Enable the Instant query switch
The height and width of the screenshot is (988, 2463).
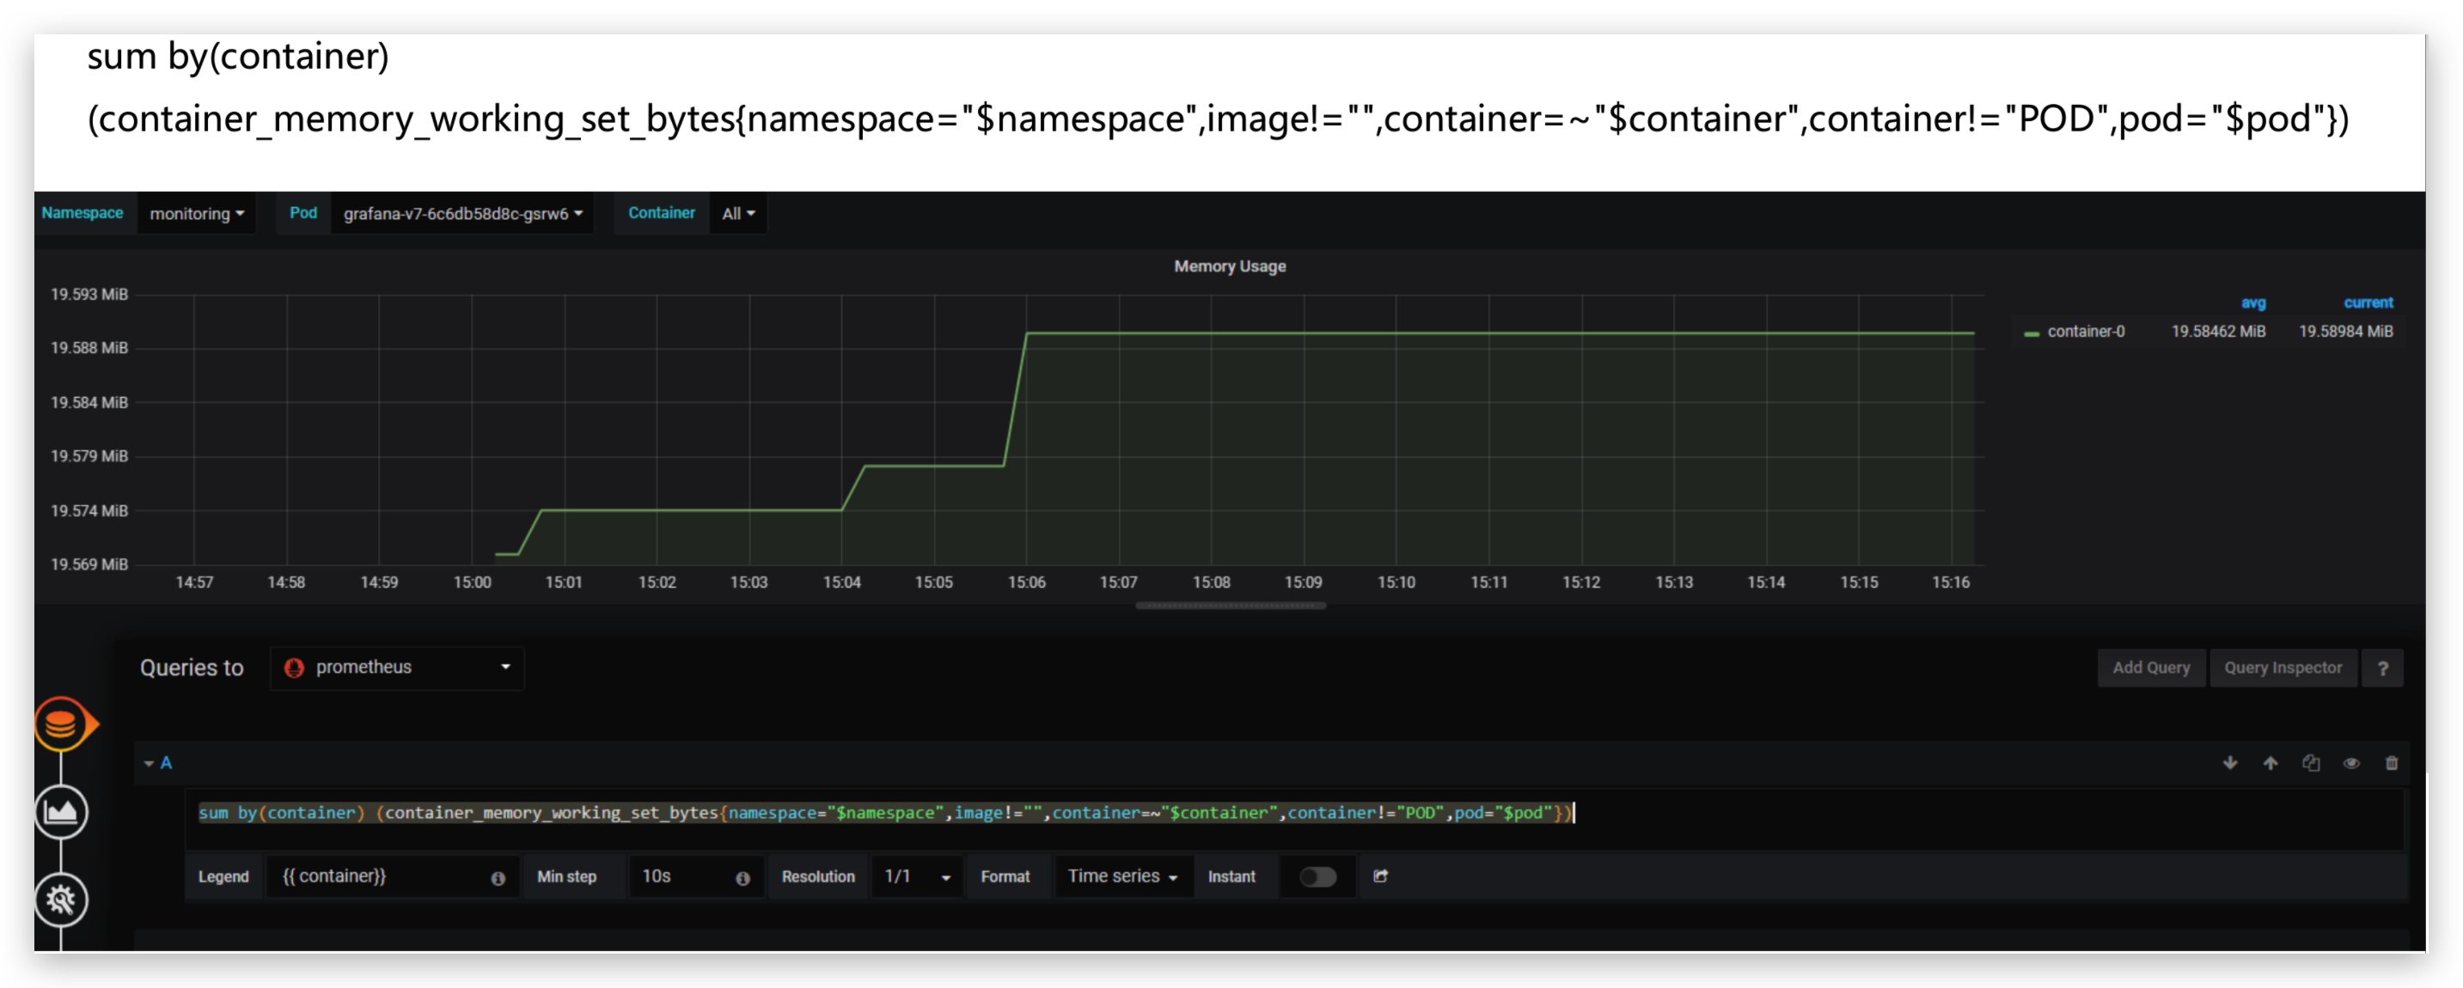click(1317, 877)
